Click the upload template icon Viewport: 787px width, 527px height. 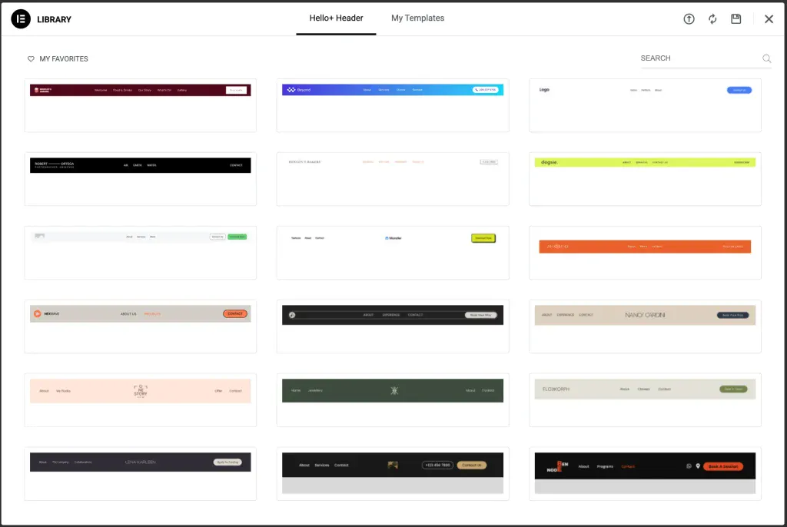pyautogui.click(x=689, y=19)
